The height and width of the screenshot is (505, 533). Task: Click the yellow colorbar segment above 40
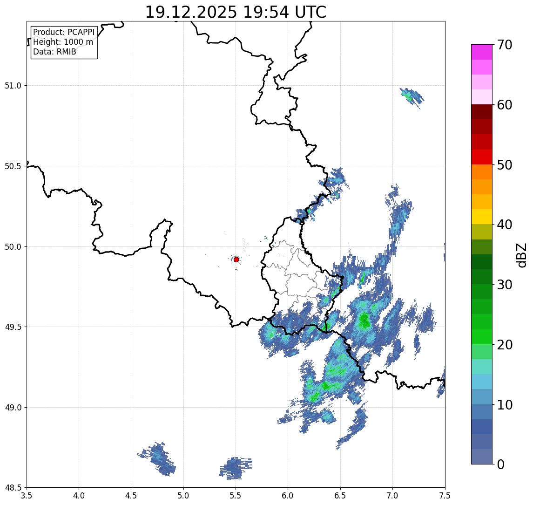click(x=482, y=217)
